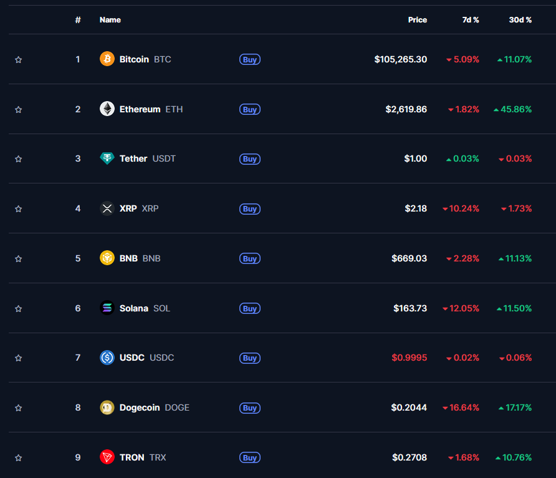
Task: Click USDC 30d change 0.06%
Action: coord(515,358)
